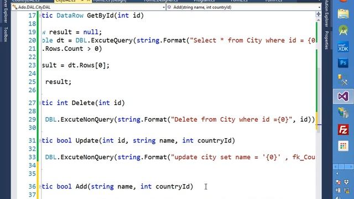The height and width of the screenshot is (199, 354).
Task: Collapse the Add method outlining toggle
Action: point(40,187)
